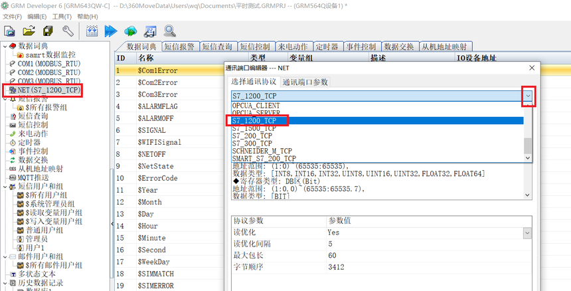Viewport: 571px width, 291px height.
Task: Click the new project toolbar icon
Action: (x=9, y=31)
